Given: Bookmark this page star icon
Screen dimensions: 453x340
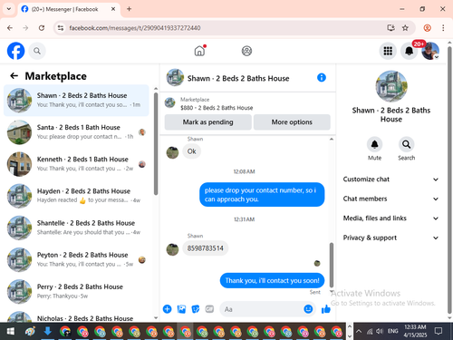Looking at the screenshot, I should pyautogui.click(x=405, y=28).
